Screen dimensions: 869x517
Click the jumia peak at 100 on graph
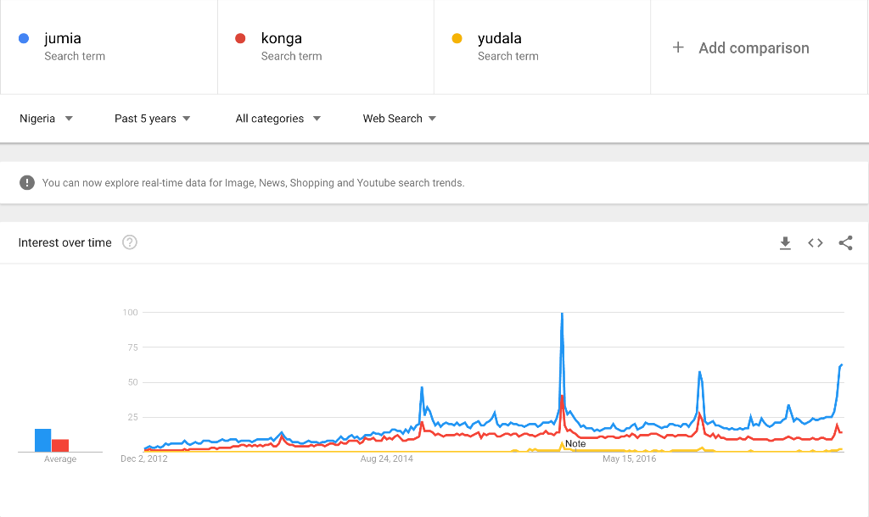pyautogui.click(x=562, y=314)
